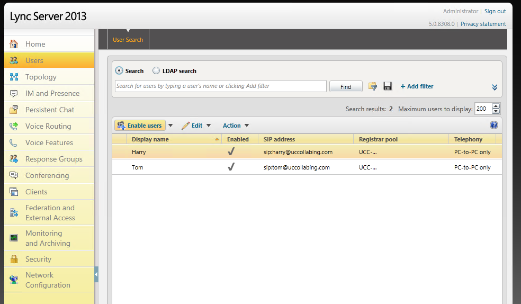521x304 pixels.
Task: Click in the user search field
Action: (221, 86)
